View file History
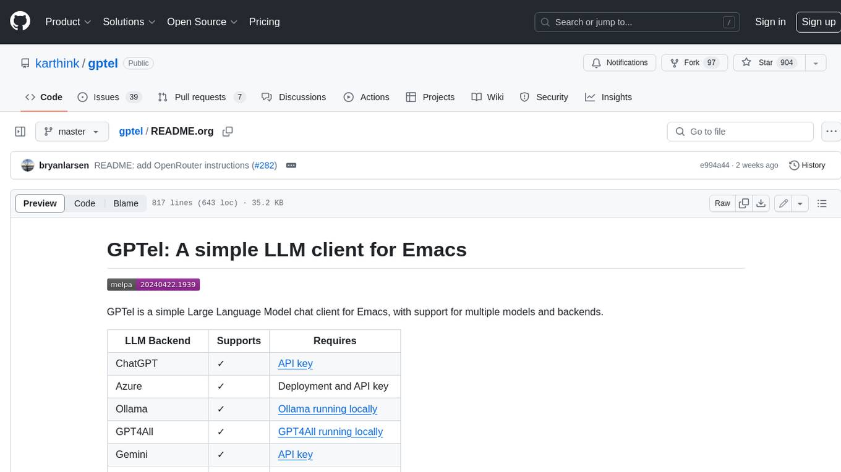This screenshot has height=472, width=841. coord(807,166)
